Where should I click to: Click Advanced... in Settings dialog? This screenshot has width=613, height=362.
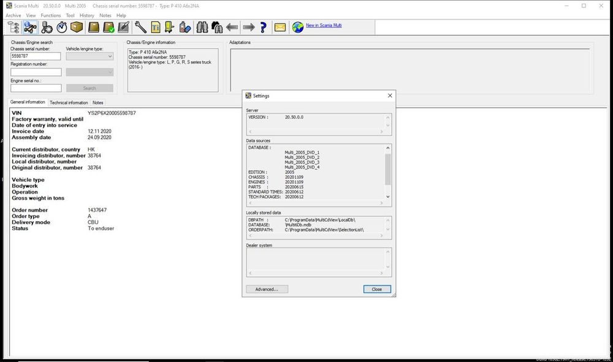click(x=267, y=289)
